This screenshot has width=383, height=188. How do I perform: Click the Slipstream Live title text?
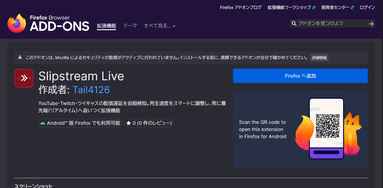tap(81, 76)
